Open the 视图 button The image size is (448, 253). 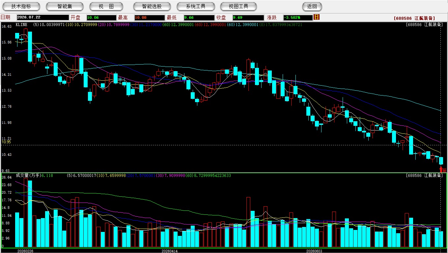coord(106,7)
